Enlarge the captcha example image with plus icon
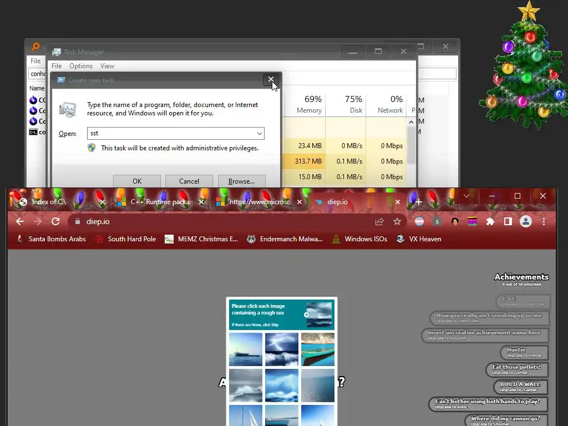 tap(307, 315)
